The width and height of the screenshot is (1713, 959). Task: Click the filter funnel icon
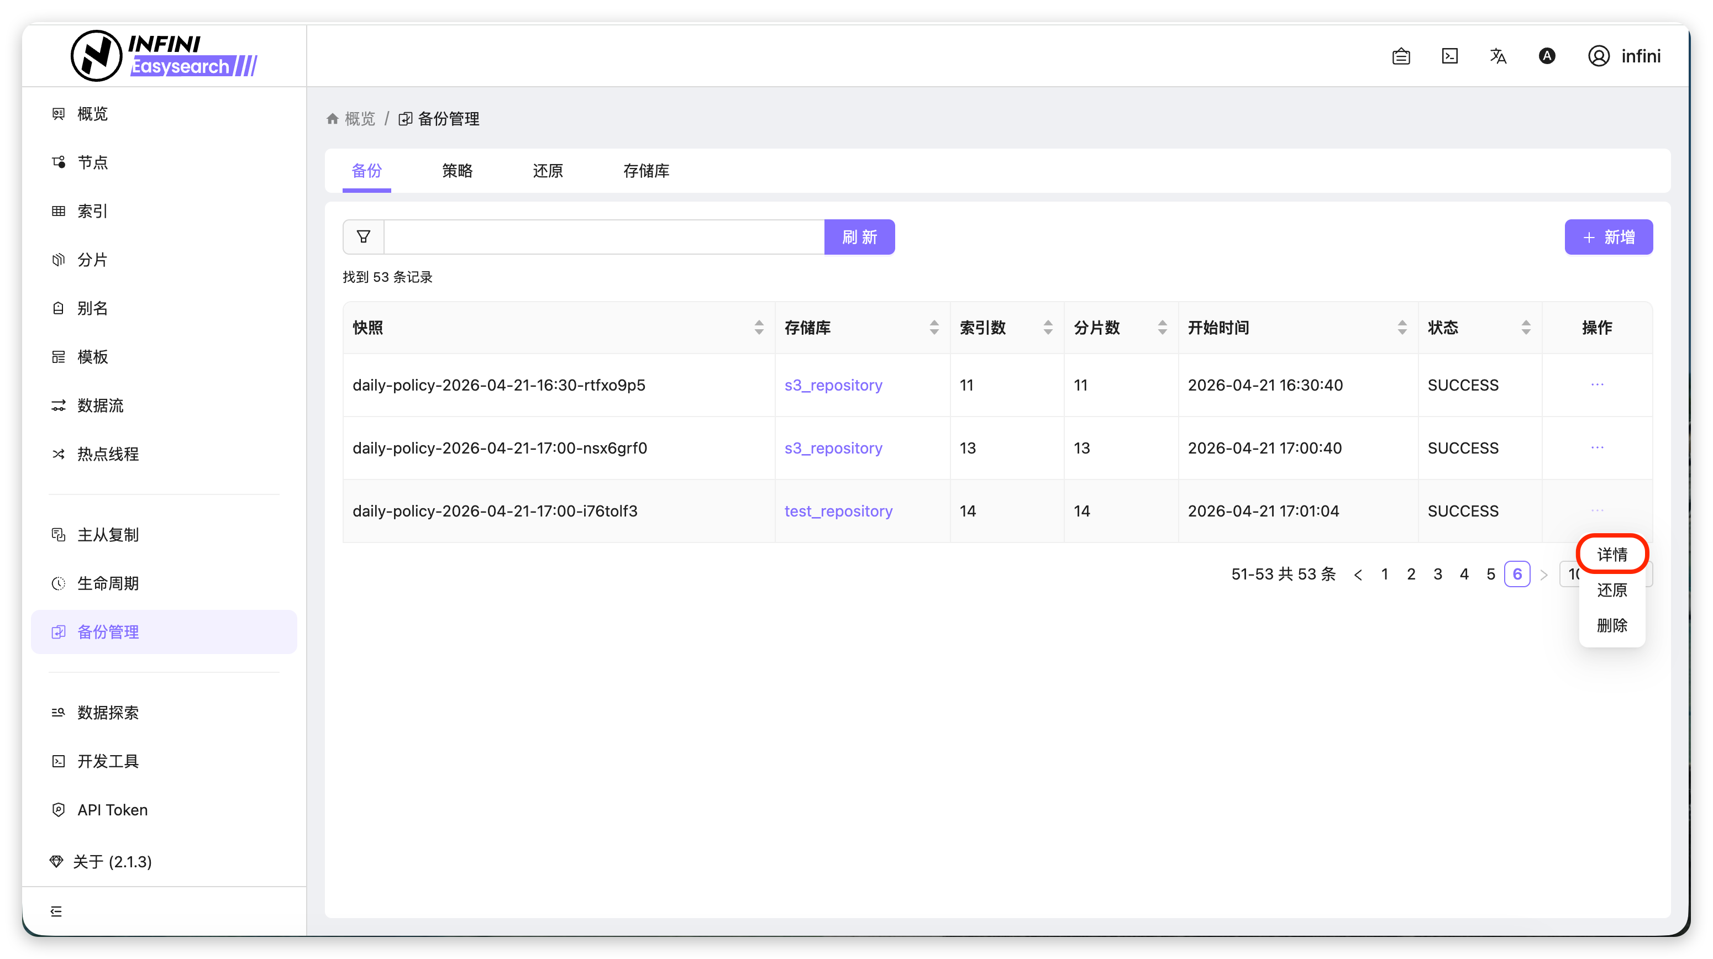pos(363,236)
